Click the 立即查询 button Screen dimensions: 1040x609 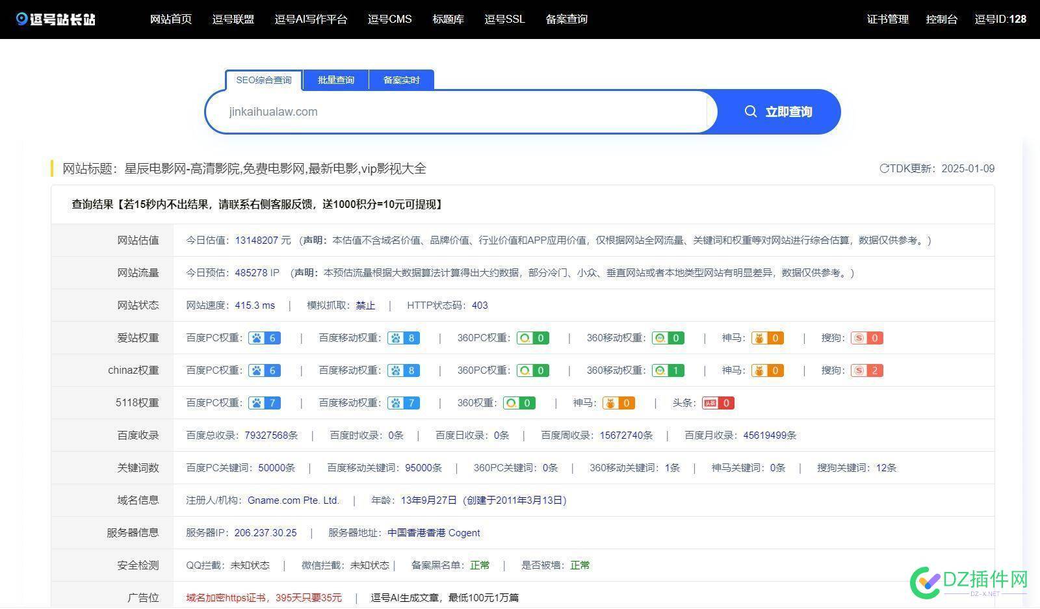tap(778, 112)
